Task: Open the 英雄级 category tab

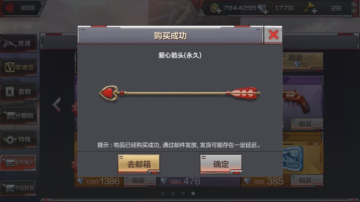Action: (19, 67)
